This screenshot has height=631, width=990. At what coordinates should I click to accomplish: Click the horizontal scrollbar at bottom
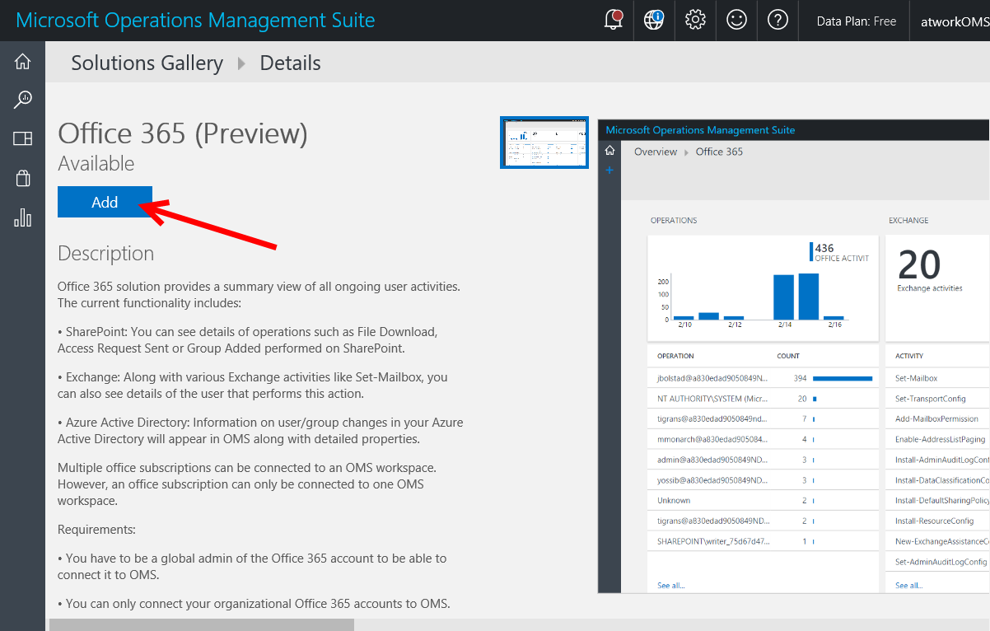[x=202, y=624]
